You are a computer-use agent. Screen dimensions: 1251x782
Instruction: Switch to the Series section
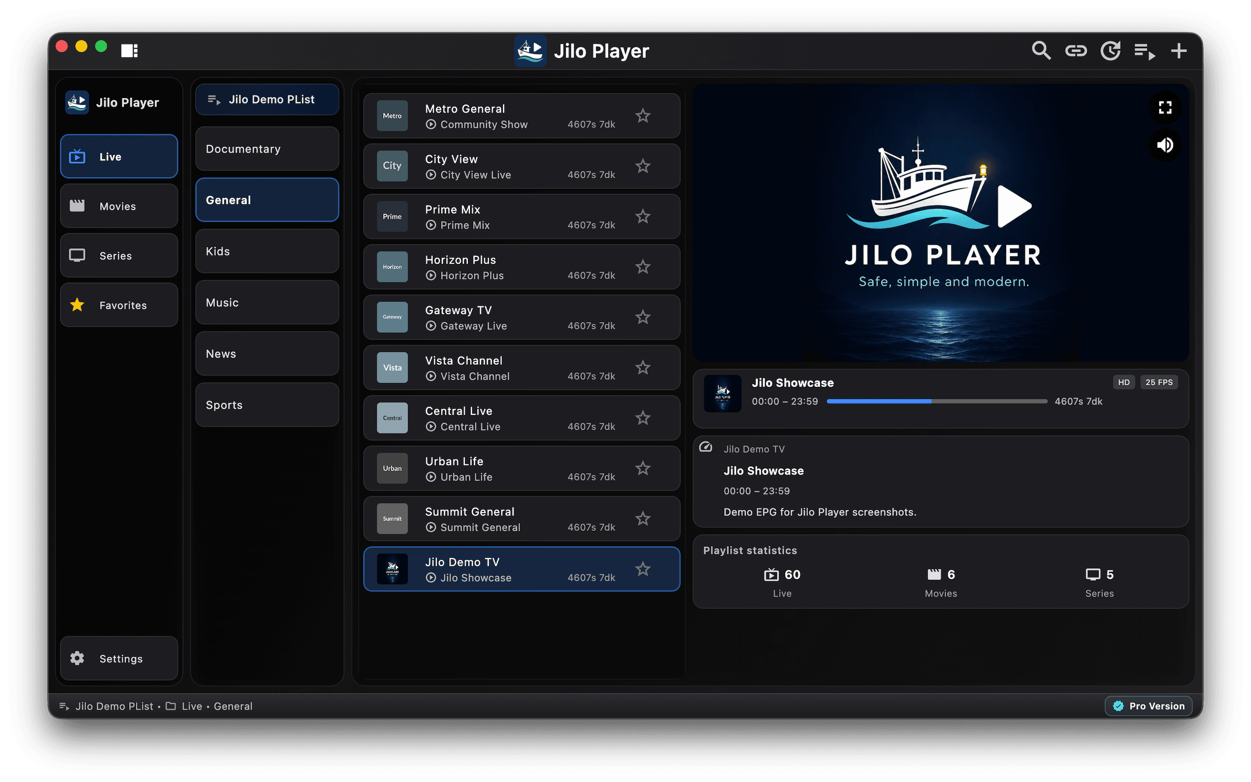click(x=119, y=255)
